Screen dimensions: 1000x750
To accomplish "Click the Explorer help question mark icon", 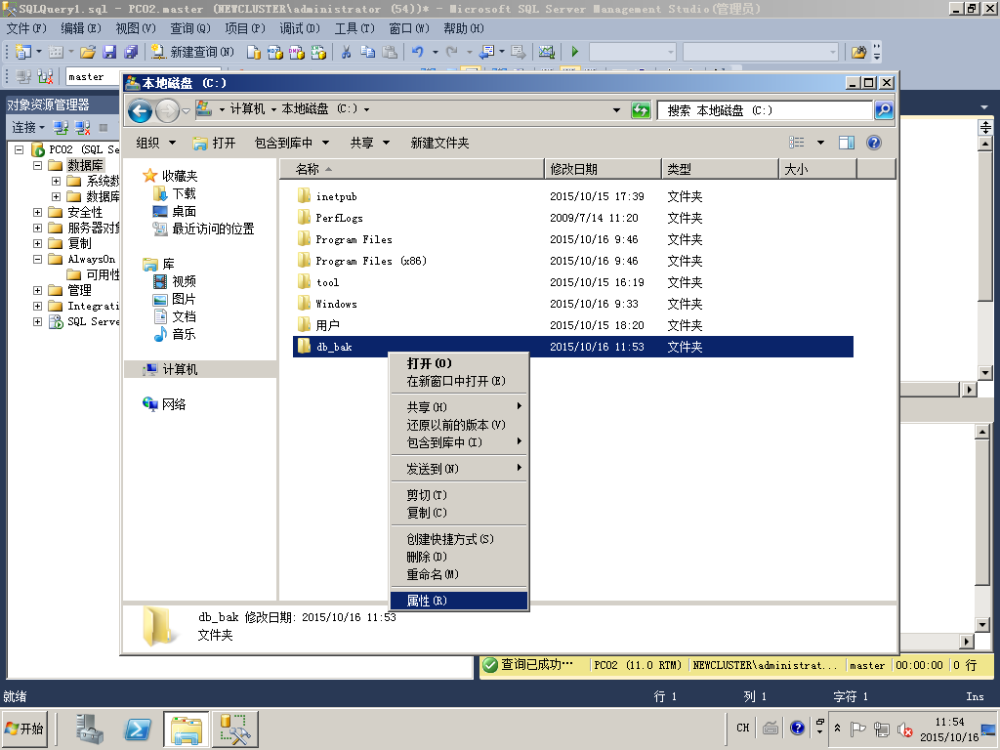I will pyautogui.click(x=874, y=143).
